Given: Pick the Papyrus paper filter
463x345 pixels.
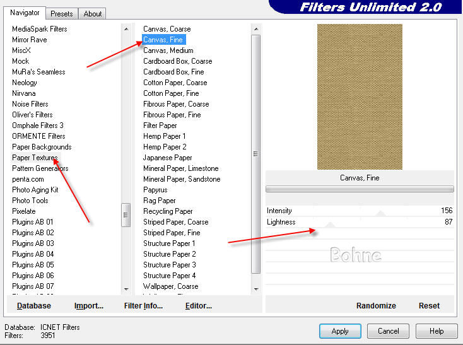Looking at the screenshot, I should pos(155,190).
